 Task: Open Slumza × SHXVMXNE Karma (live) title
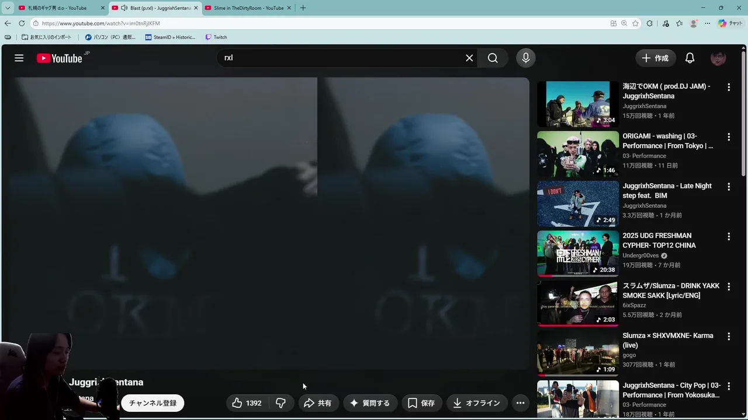[x=668, y=341]
